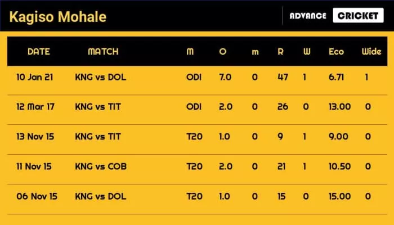Viewport: 394px width, 225px height.
Task: Click the Wide column header
Action: (371, 52)
